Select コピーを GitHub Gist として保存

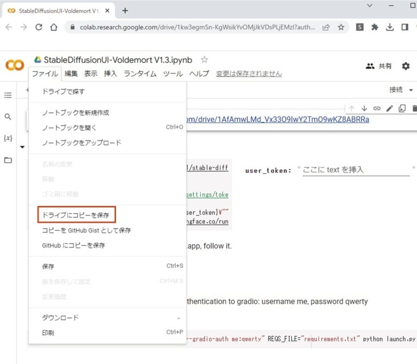point(107,230)
